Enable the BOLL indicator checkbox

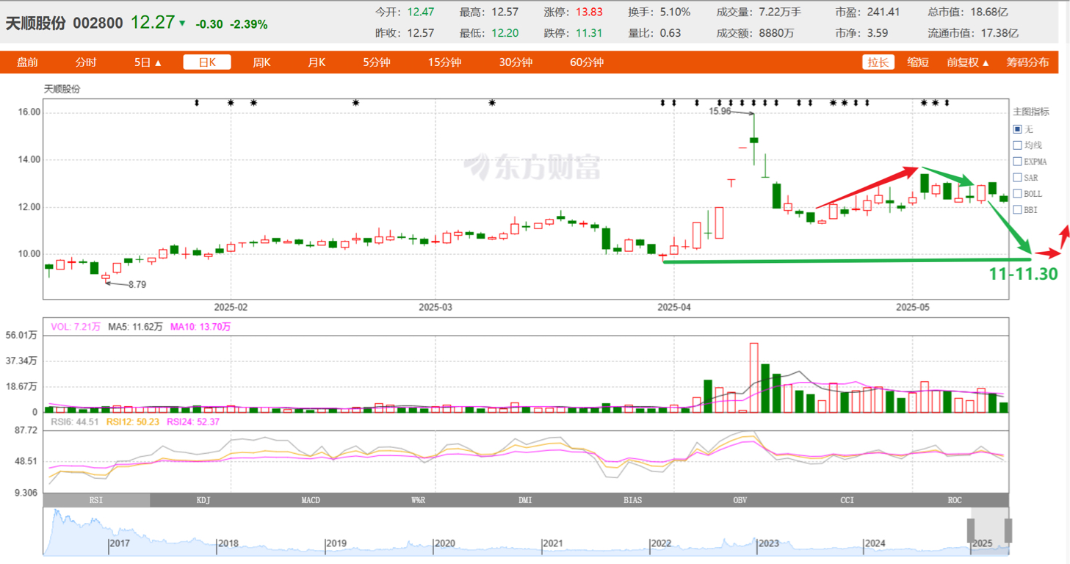(x=1017, y=194)
